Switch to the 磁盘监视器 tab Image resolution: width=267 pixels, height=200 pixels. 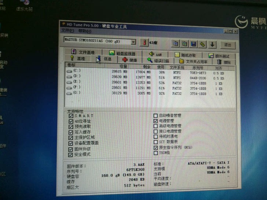[x=122, y=53]
